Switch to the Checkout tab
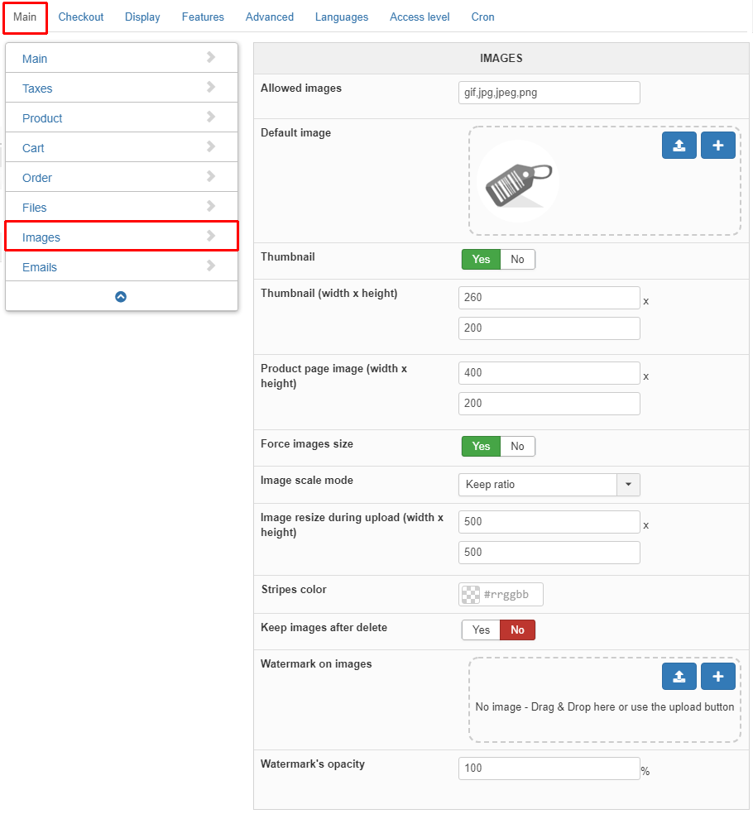 (81, 17)
